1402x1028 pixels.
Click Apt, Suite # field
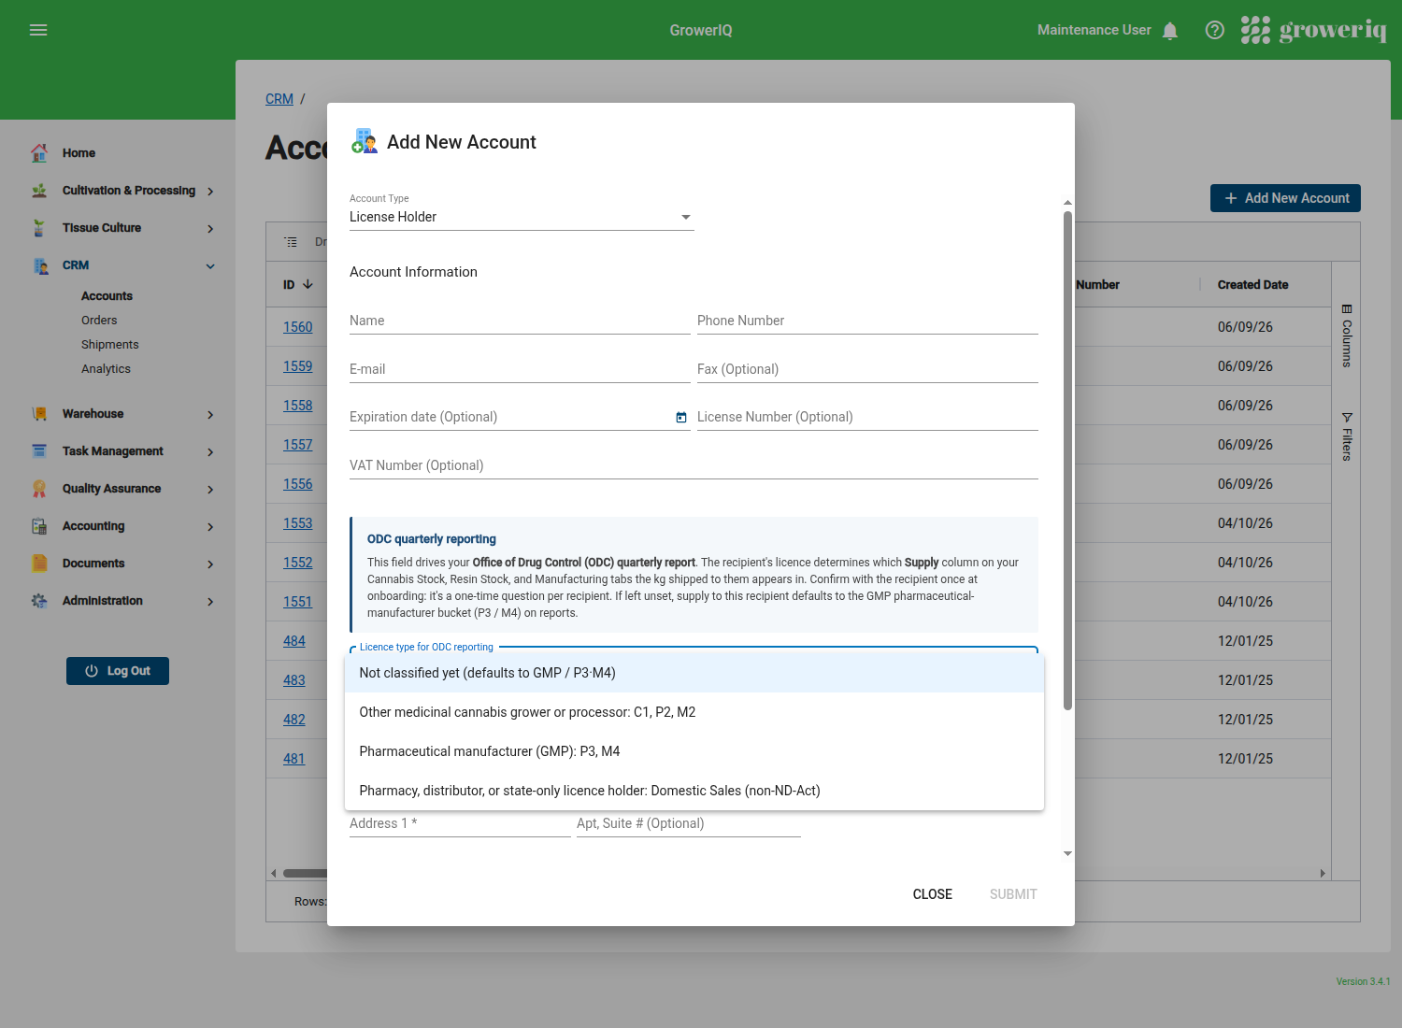tap(689, 823)
